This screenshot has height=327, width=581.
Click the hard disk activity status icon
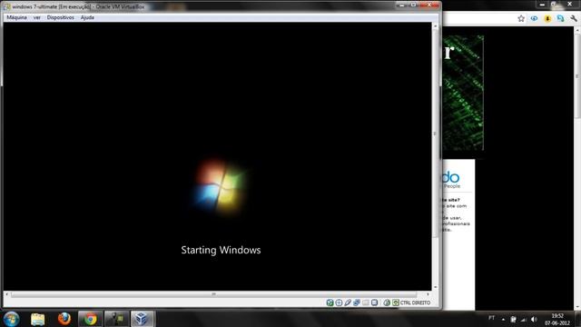click(x=330, y=302)
